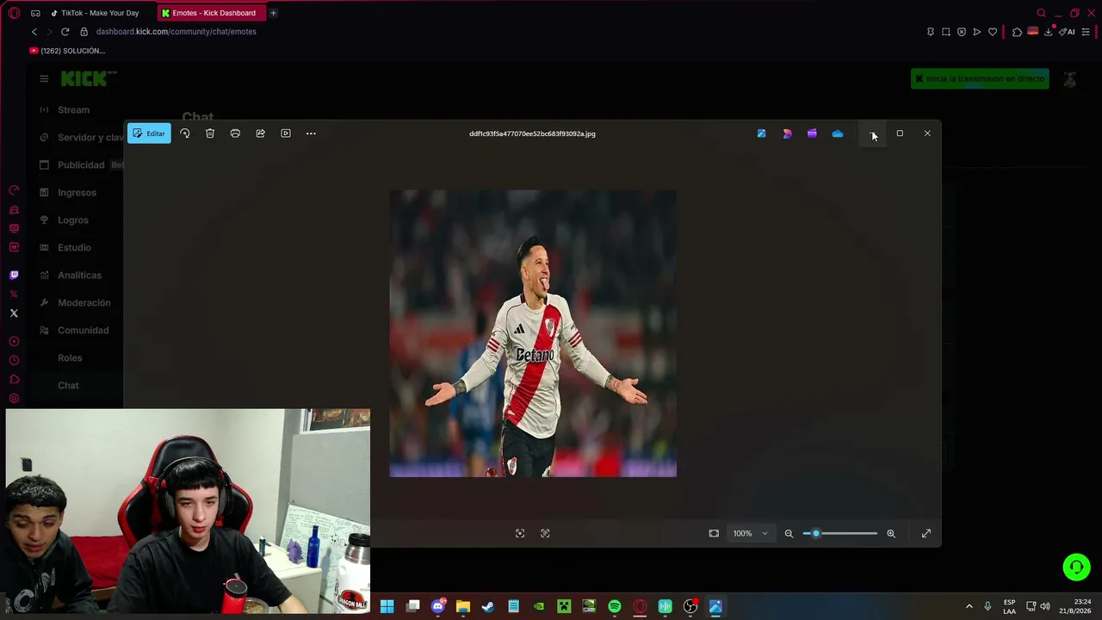Open Windows Start menu
This screenshot has width=1102, height=620.
(387, 607)
